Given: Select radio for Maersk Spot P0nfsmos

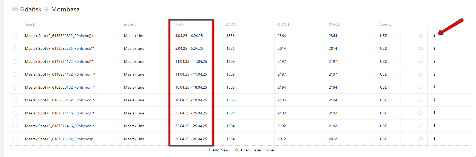Looking at the screenshot, I should tap(15, 139).
